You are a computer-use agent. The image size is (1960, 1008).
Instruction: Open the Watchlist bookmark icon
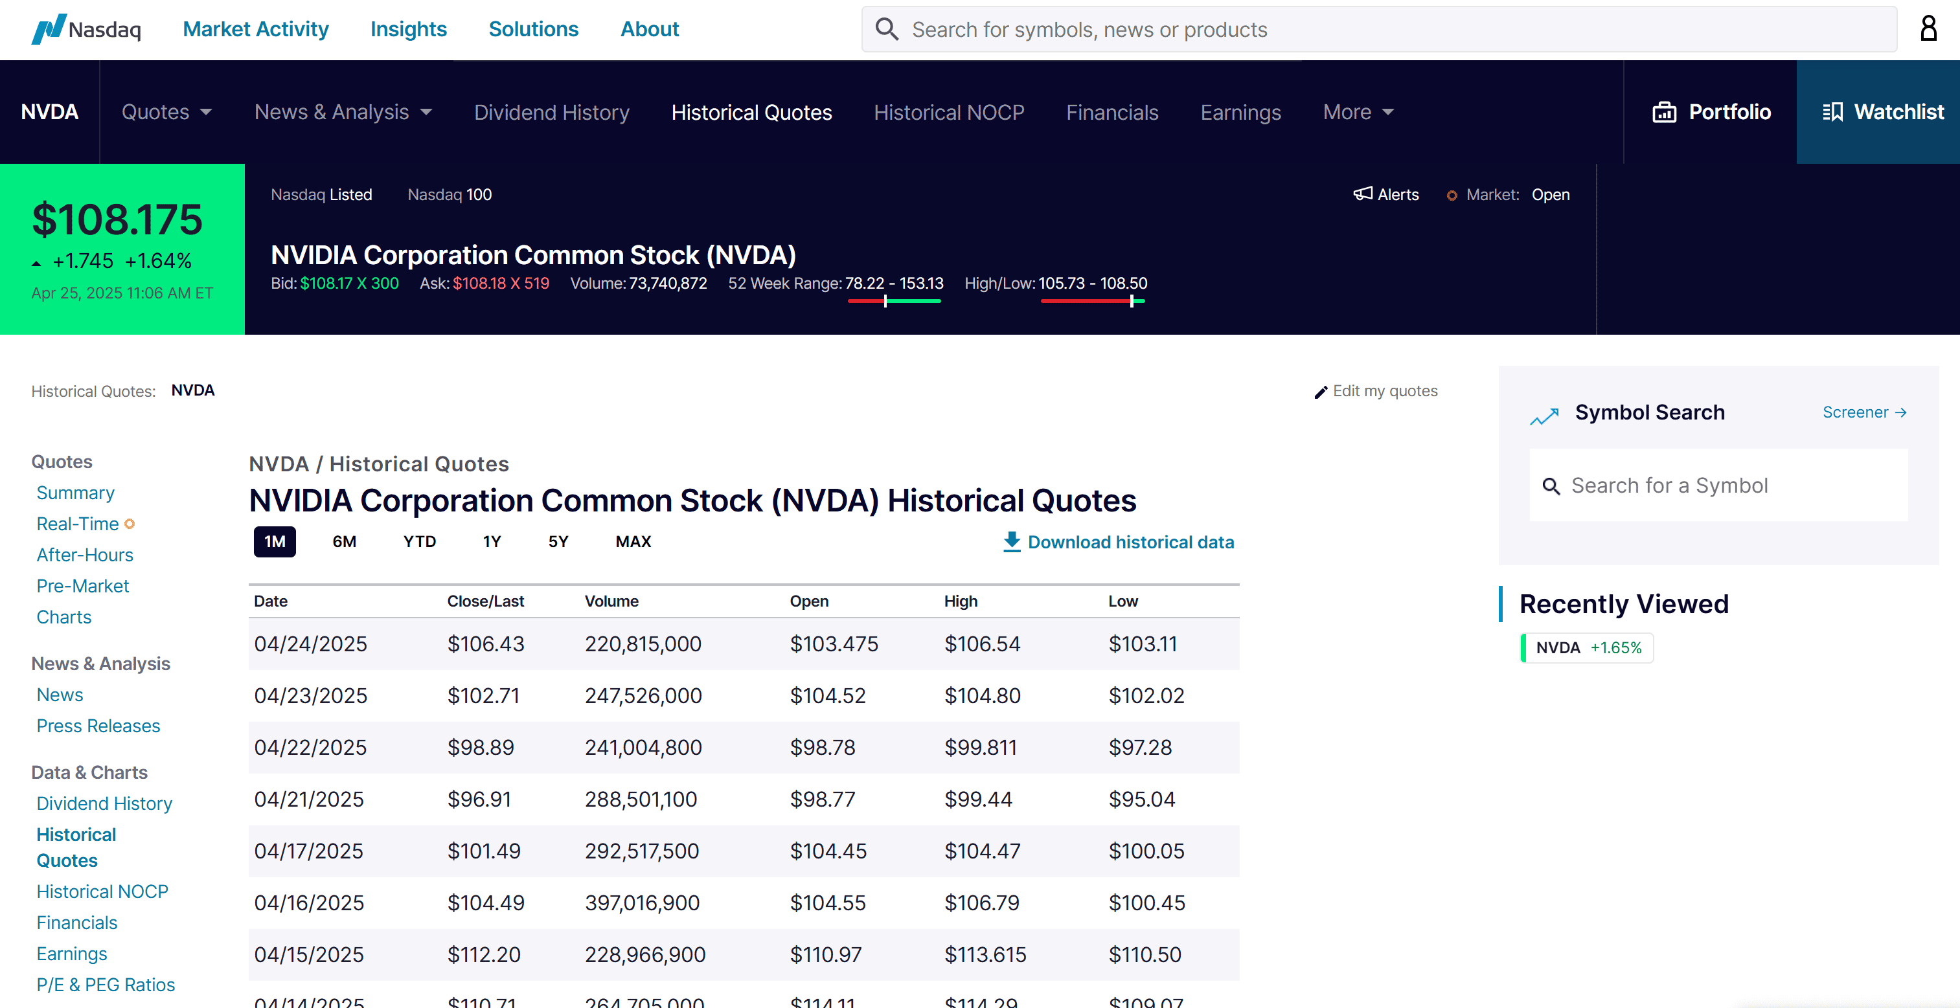[1832, 113]
